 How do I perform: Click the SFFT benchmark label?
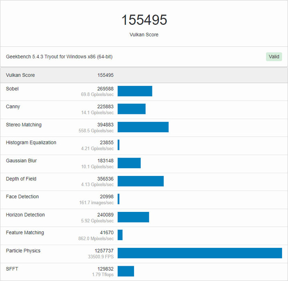[x=12, y=269]
